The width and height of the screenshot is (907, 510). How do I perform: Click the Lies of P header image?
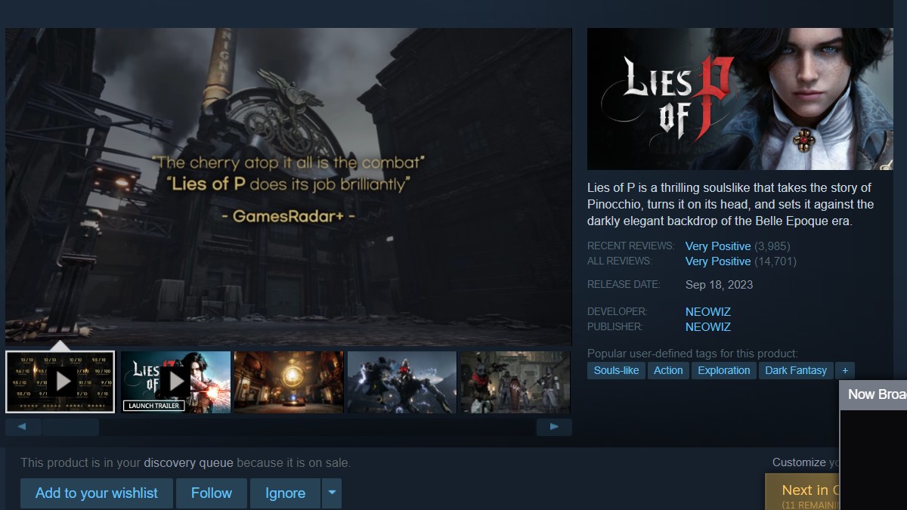[x=740, y=99]
